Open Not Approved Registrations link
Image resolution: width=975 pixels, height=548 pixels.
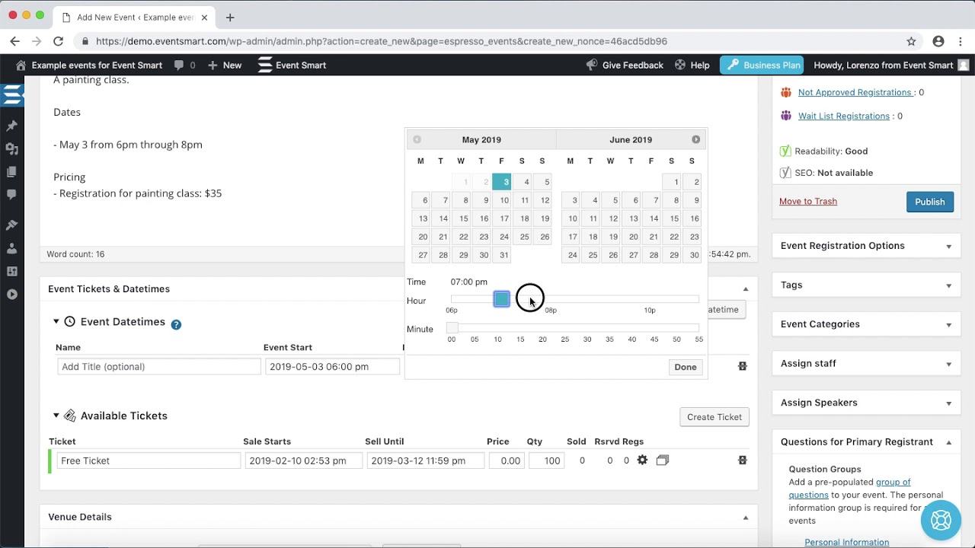coord(855,92)
